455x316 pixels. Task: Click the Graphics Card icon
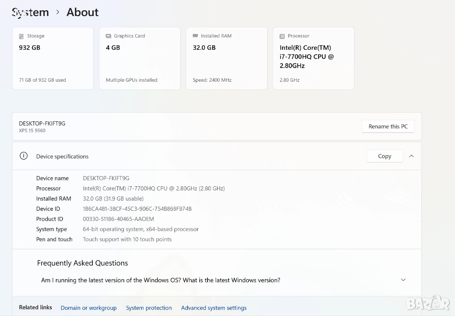[108, 36]
